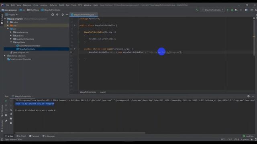The image size is (257, 144).
Task: Click the Build Project hammer icon
Action: coord(197,10)
